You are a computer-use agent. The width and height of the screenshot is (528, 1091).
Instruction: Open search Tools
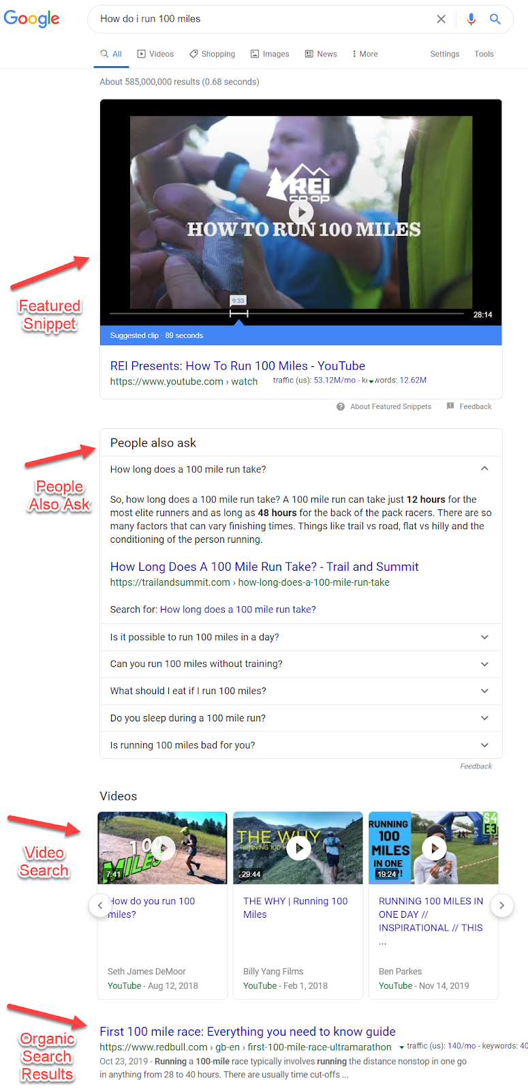pos(484,54)
